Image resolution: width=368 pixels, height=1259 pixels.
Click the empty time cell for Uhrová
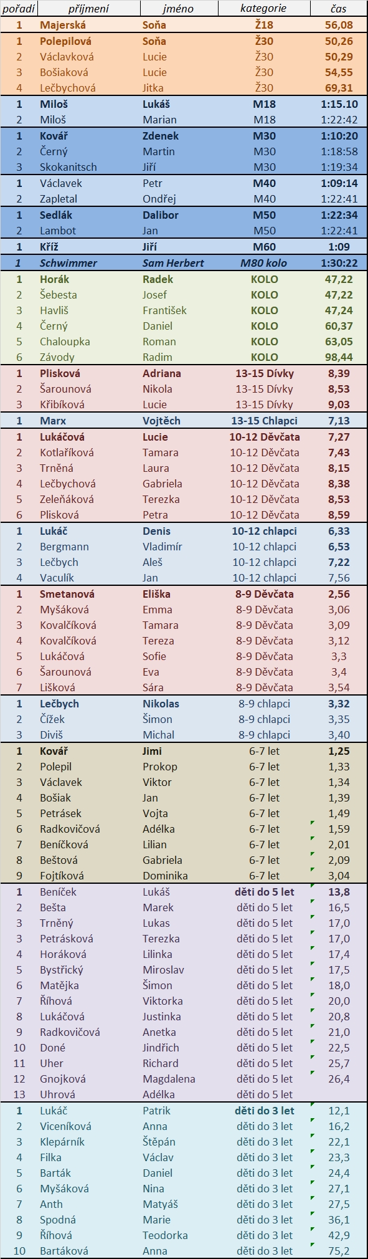point(339,1094)
